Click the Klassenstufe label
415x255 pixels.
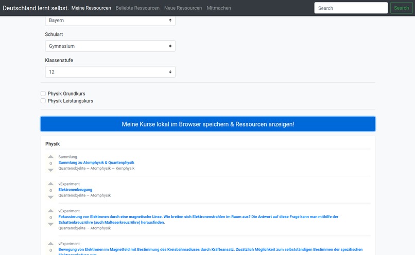[x=59, y=60]
